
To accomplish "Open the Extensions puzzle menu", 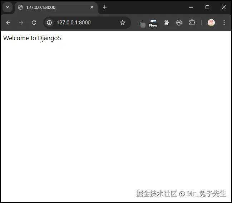I will pos(192,23).
